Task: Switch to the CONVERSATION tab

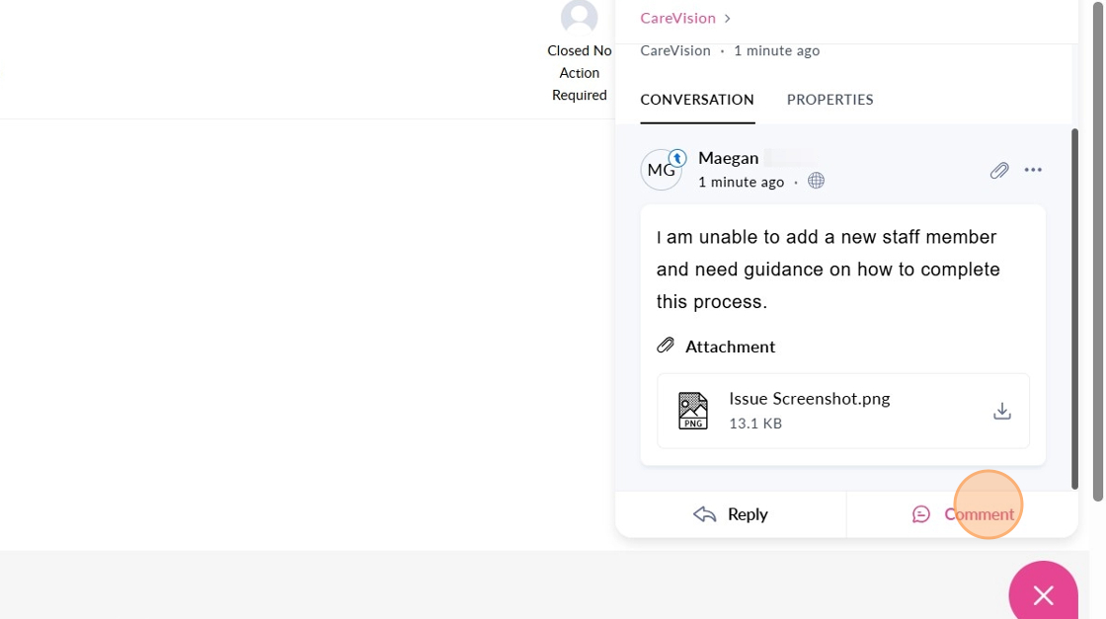Action: [696, 100]
